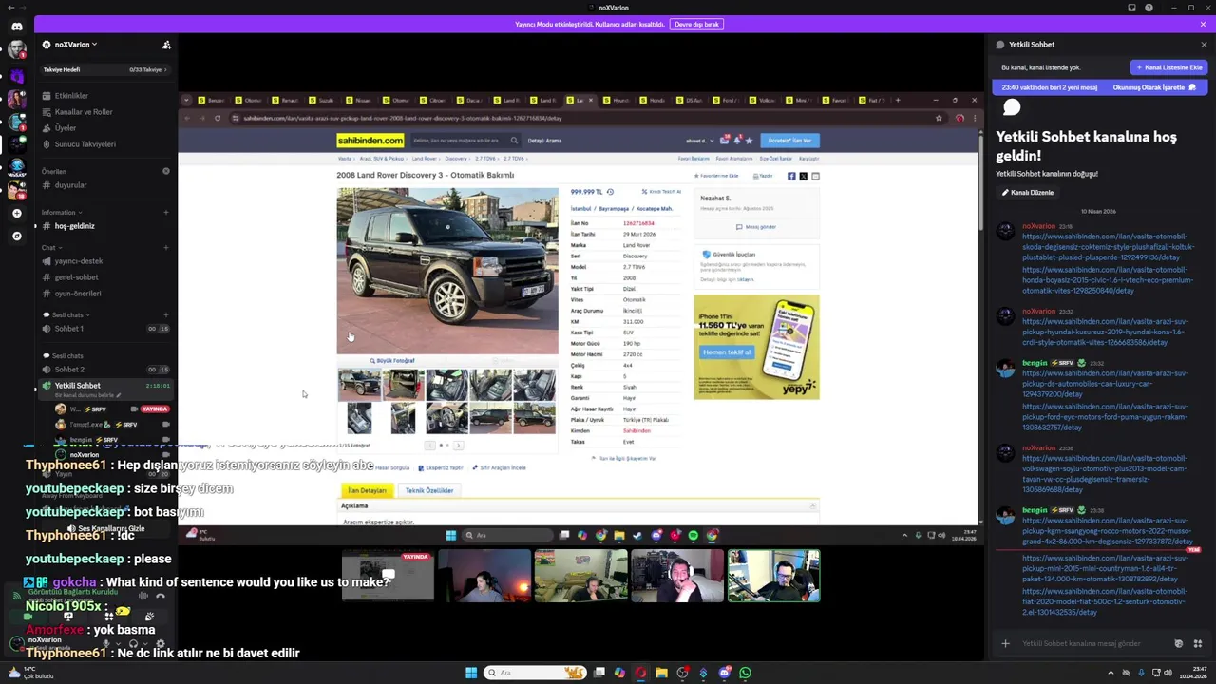Open the genel-sohbet channel
The image size is (1216, 684).
point(104,277)
